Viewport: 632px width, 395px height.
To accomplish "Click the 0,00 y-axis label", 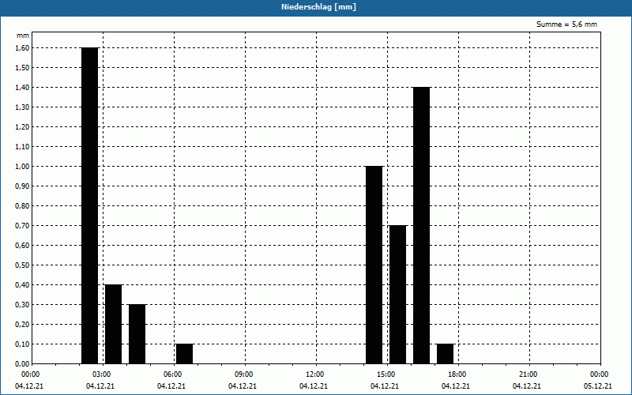I will [22, 363].
